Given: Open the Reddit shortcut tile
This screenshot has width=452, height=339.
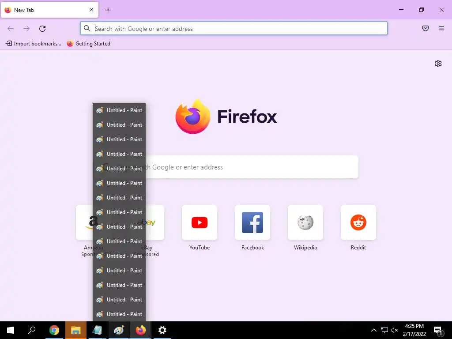Looking at the screenshot, I should [x=358, y=222].
